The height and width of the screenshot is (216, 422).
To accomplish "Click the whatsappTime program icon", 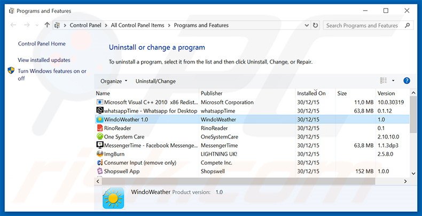I will pyautogui.click(x=100, y=111).
